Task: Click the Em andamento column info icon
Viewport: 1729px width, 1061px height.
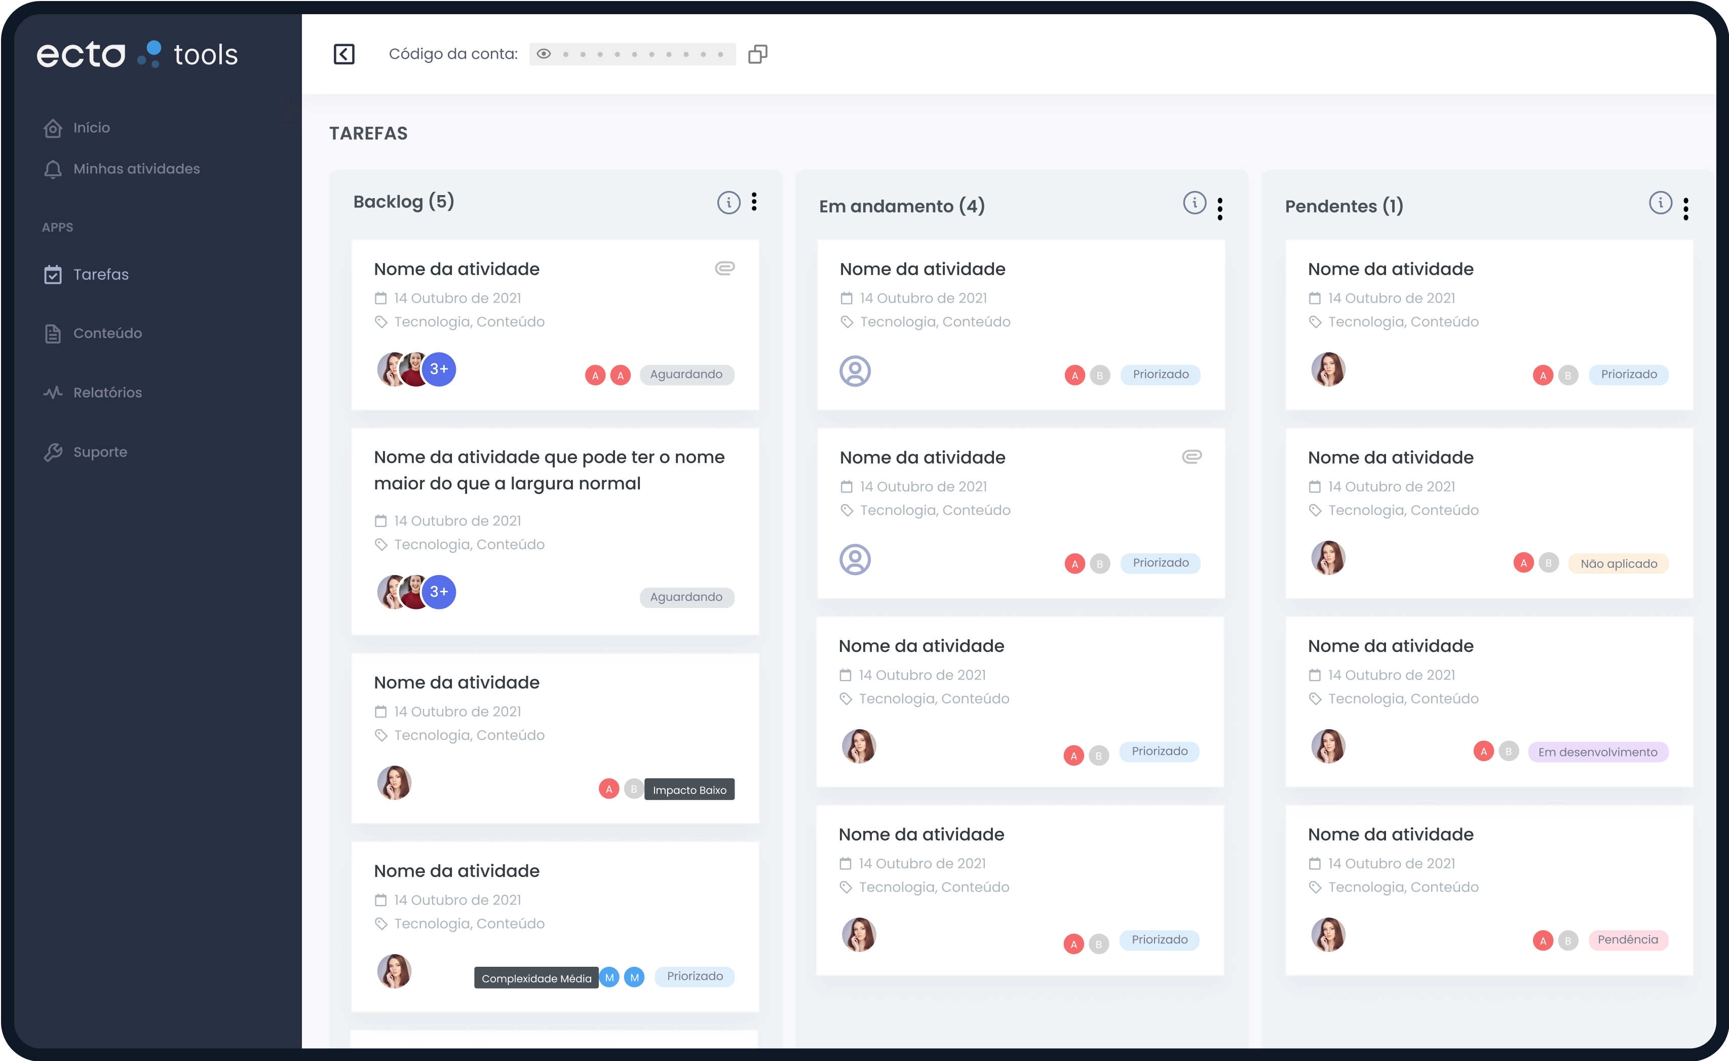Action: [1195, 203]
